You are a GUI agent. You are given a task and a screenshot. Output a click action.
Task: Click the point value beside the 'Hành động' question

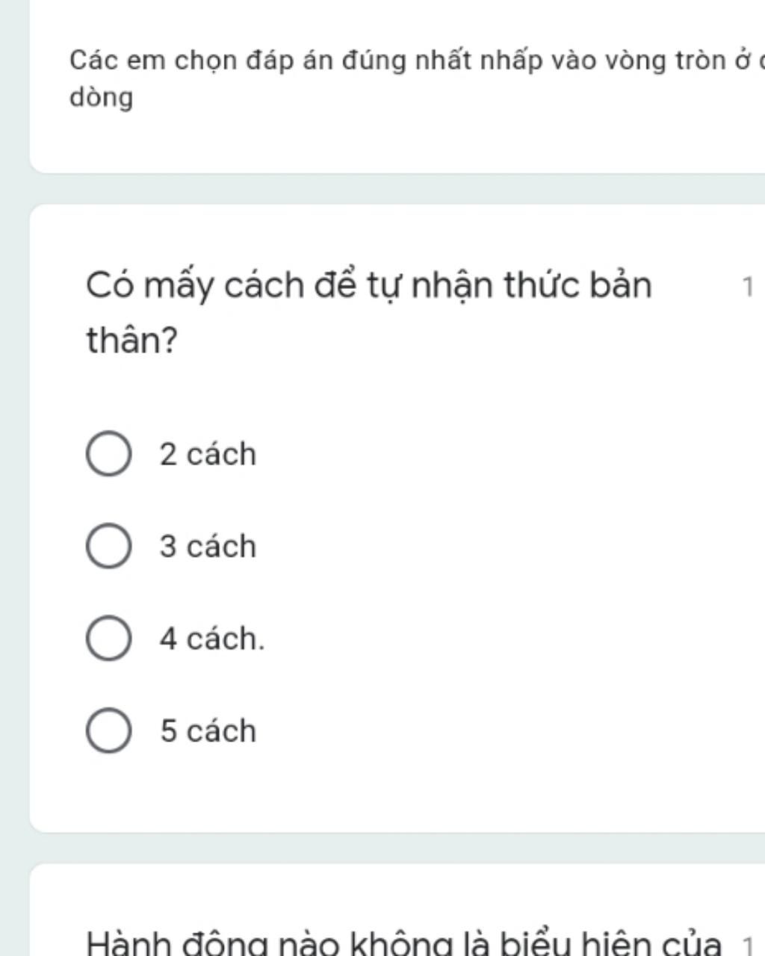[748, 943]
